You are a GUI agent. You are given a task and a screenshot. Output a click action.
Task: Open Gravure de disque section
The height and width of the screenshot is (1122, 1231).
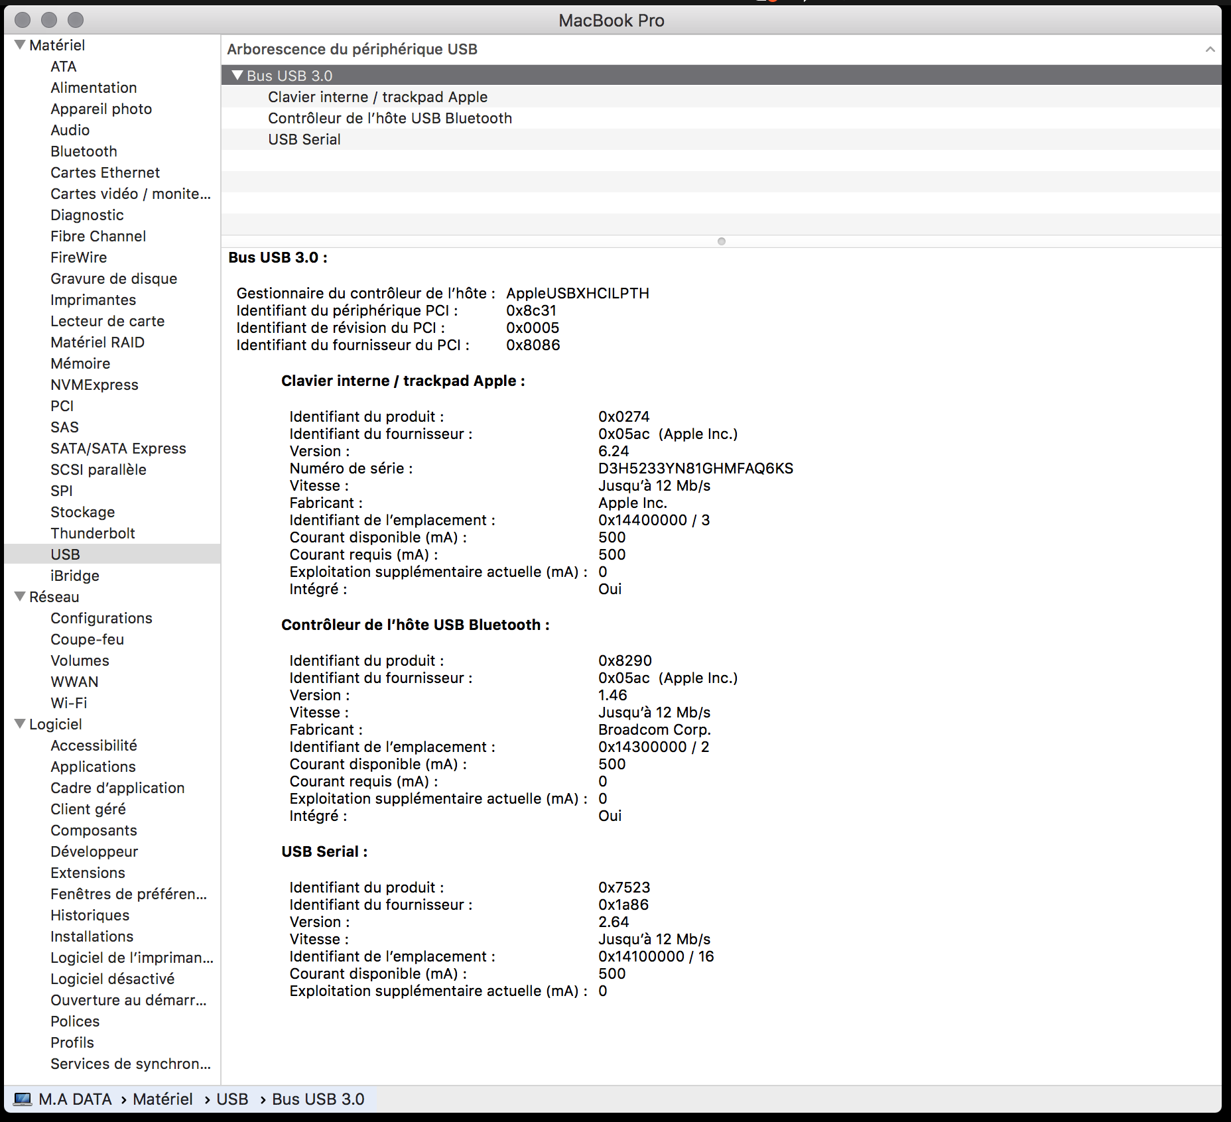click(114, 279)
